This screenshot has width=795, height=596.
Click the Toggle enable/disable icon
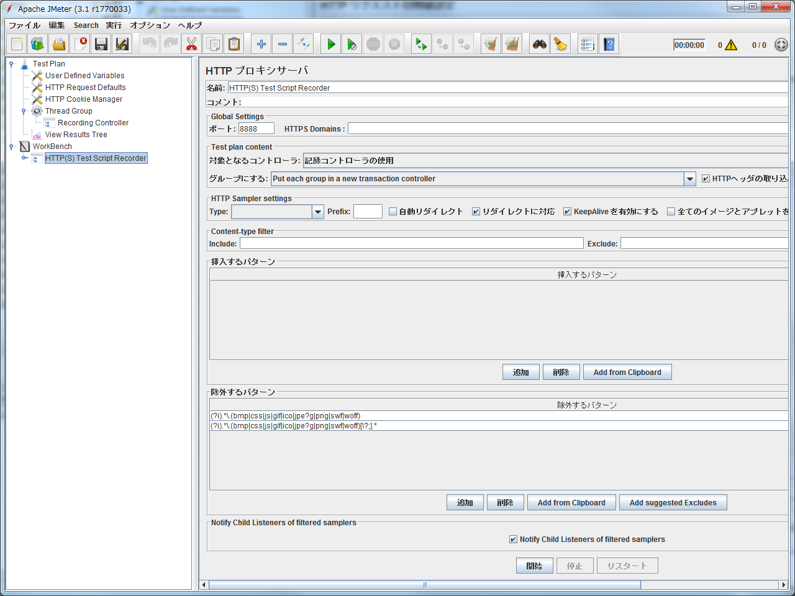[x=304, y=44]
